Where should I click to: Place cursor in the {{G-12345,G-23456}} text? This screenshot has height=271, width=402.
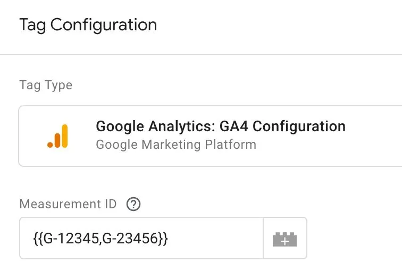click(100, 239)
